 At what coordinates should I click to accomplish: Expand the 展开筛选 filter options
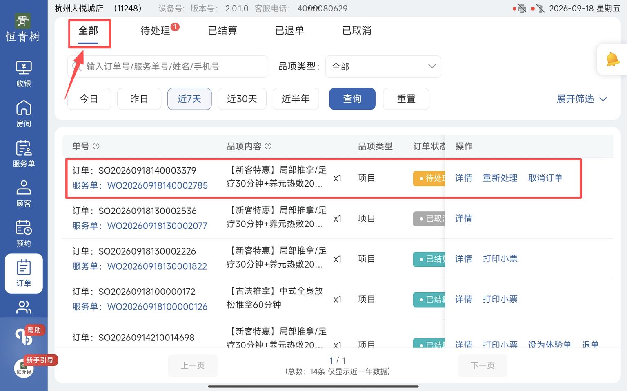(582, 99)
